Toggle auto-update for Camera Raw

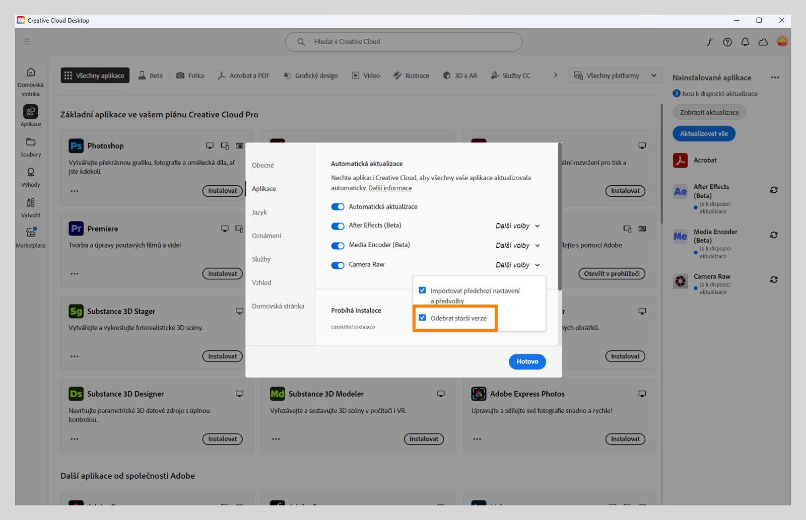[x=338, y=265]
